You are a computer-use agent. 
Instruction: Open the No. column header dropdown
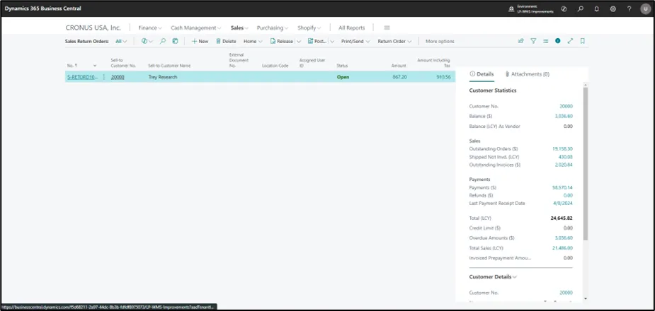(x=95, y=66)
